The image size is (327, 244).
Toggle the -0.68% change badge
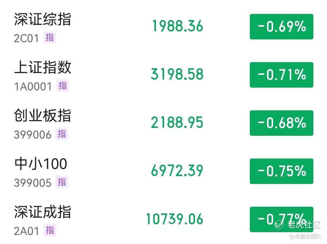pyautogui.click(x=282, y=123)
